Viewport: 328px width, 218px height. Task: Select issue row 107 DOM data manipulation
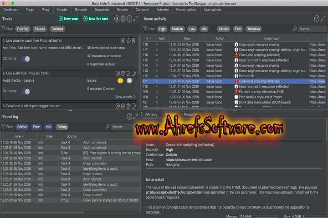pyautogui.click(x=234, y=102)
